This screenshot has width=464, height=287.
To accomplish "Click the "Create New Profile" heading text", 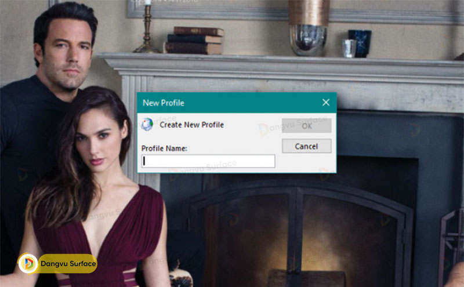I will pyautogui.click(x=191, y=125).
